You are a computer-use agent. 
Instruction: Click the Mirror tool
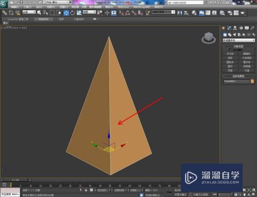180,13
